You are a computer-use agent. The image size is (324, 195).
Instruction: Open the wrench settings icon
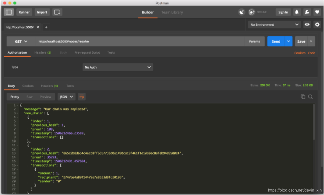[307, 12]
